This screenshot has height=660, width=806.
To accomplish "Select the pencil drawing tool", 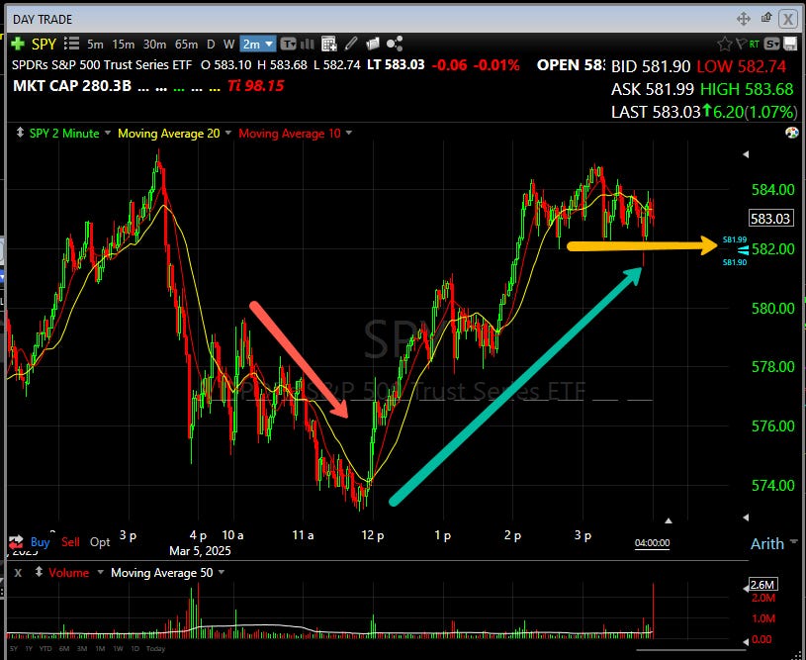I will pyautogui.click(x=351, y=45).
